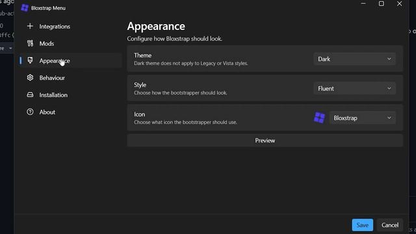Open the Theme dropdown set to Dark
The width and height of the screenshot is (416, 234).
click(355, 59)
